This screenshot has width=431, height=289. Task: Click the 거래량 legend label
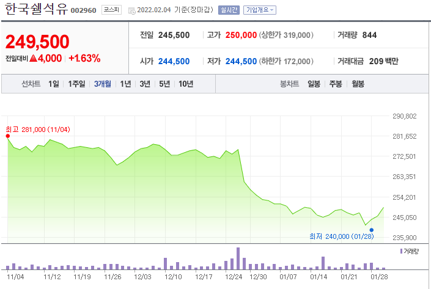411,251
